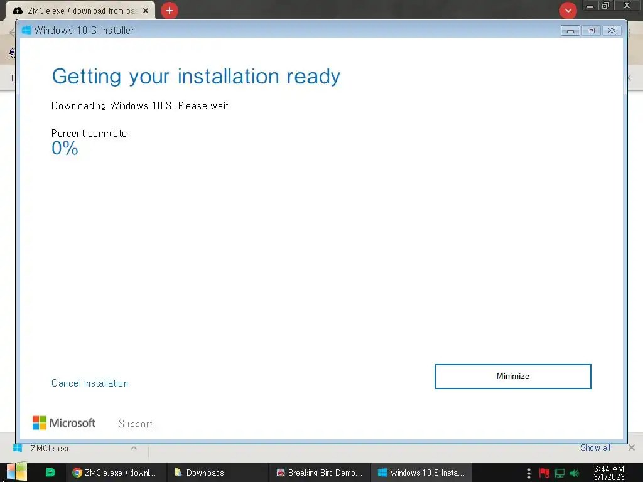Click the red flag Action Center tray icon
The width and height of the screenshot is (643, 482).
pyautogui.click(x=544, y=473)
